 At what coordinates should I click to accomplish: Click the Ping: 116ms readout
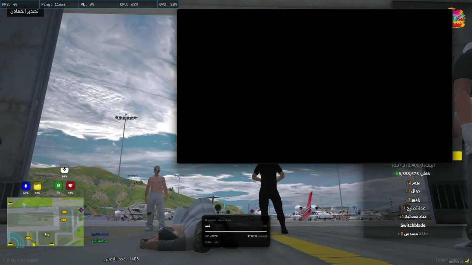tap(53, 4)
